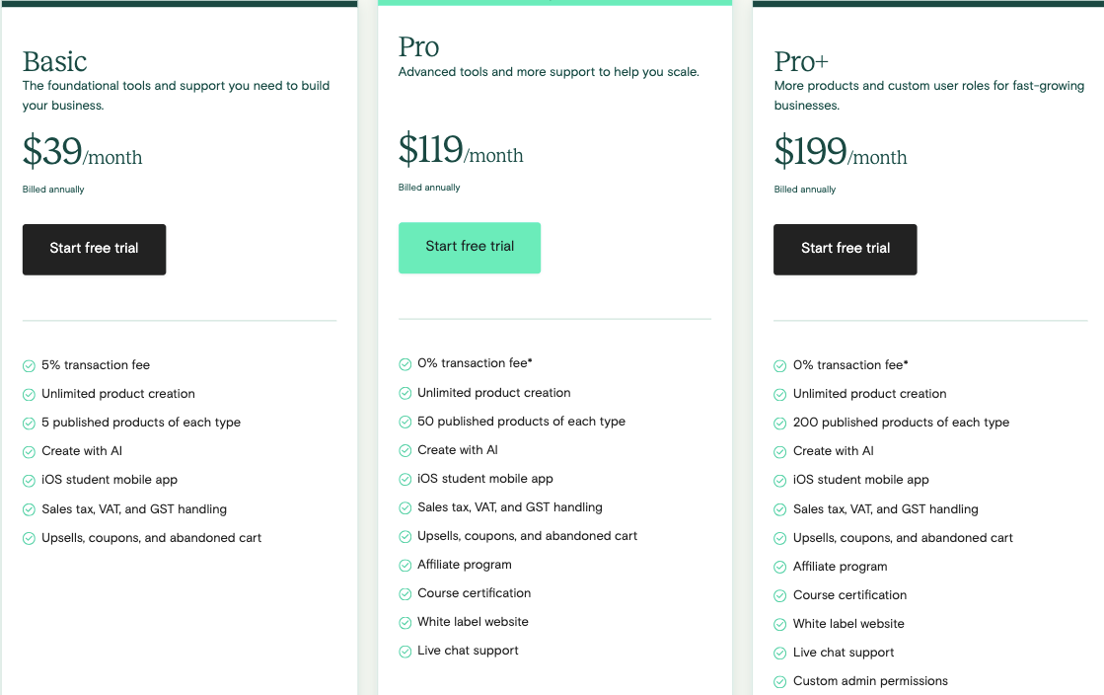Click checkmark beside Basic Upsells, coupons item
This screenshot has width=1104, height=695.
pyautogui.click(x=29, y=538)
